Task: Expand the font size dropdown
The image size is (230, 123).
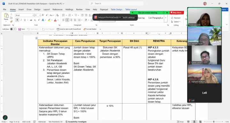Action: coord(40,15)
